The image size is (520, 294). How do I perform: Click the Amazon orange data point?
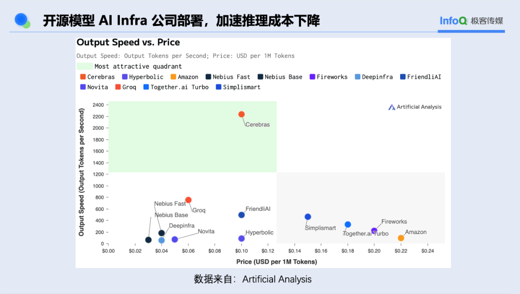[401, 237]
